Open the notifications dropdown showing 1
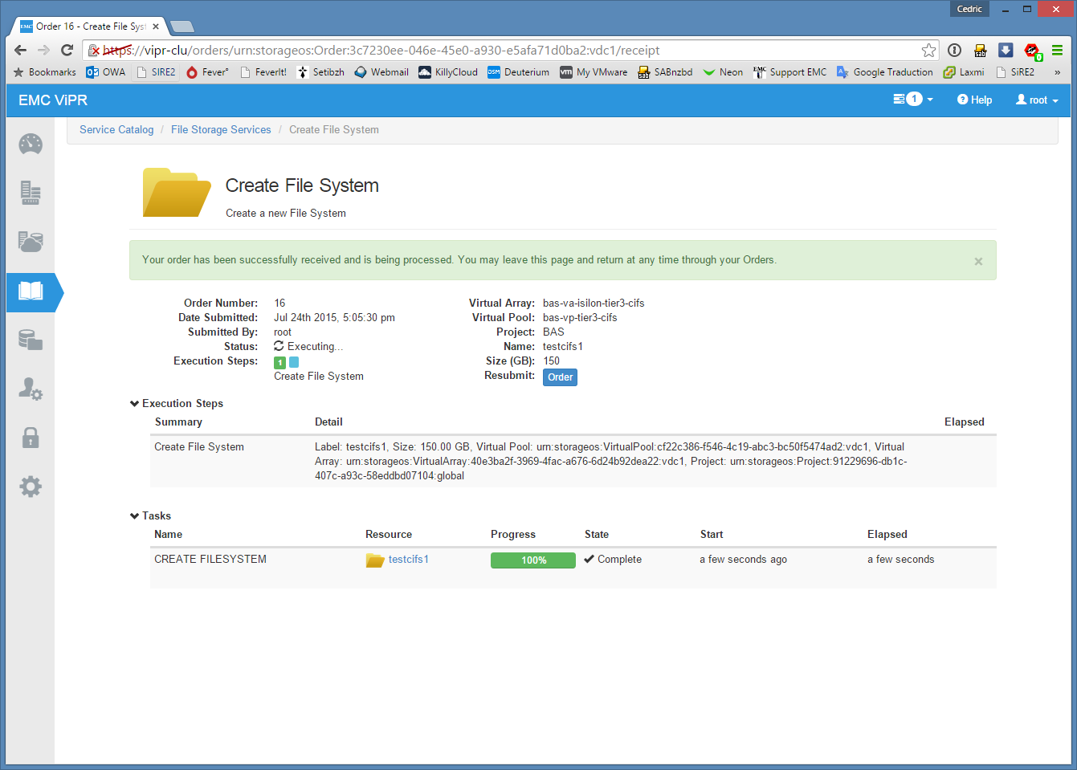This screenshot has height=770, width=1077. 913,100
